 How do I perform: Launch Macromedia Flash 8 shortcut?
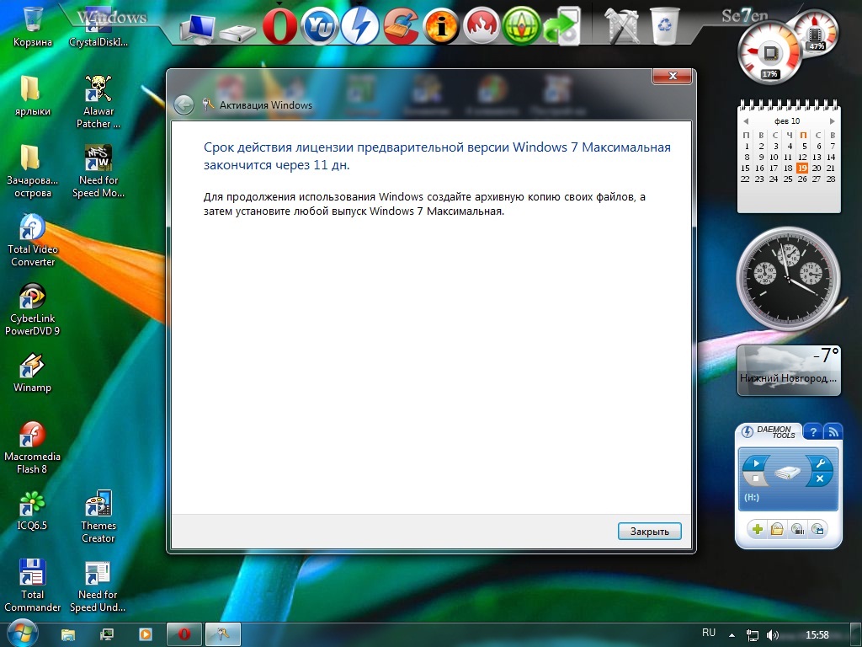pos(33,448)
